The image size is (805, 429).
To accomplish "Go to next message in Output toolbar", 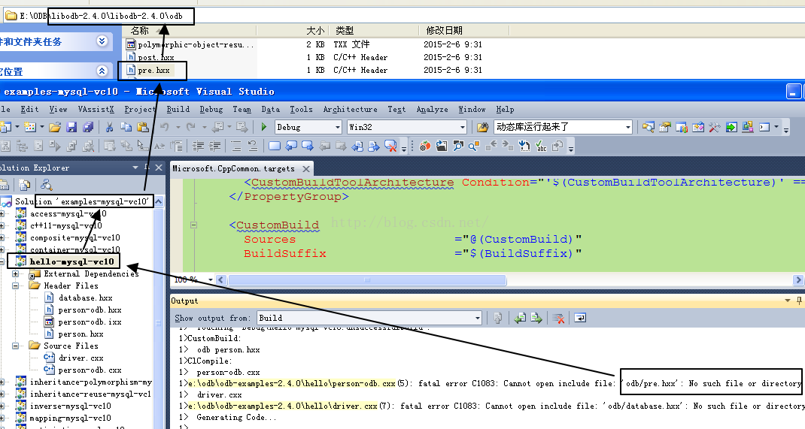I will pos(536,319).
